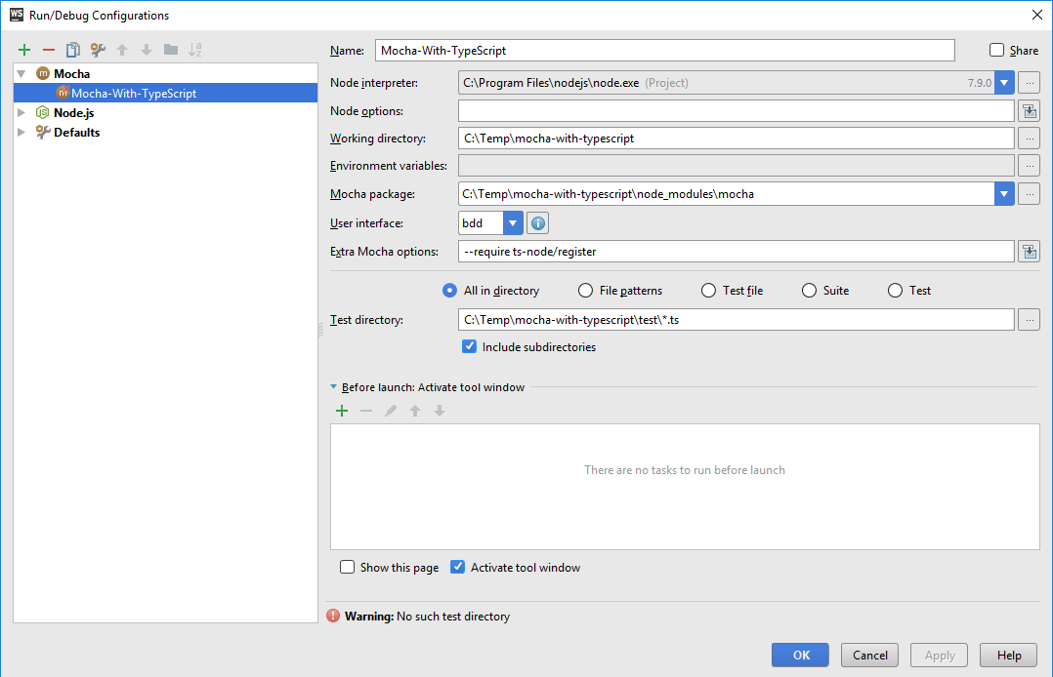Select Mocha-With-TypeScript configuration in tree
Viewport: 1053px width, 677px height.
165,94
